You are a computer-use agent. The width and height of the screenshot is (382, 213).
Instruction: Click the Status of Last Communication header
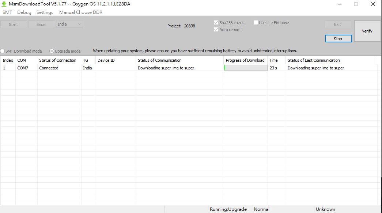pyautogui.click(x=331, y=60)
